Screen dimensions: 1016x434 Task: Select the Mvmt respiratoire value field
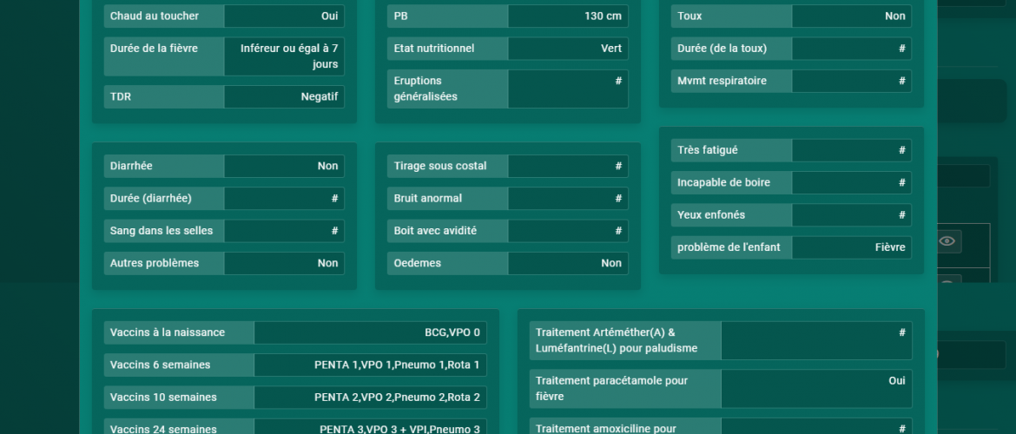[x=851, y=82]
